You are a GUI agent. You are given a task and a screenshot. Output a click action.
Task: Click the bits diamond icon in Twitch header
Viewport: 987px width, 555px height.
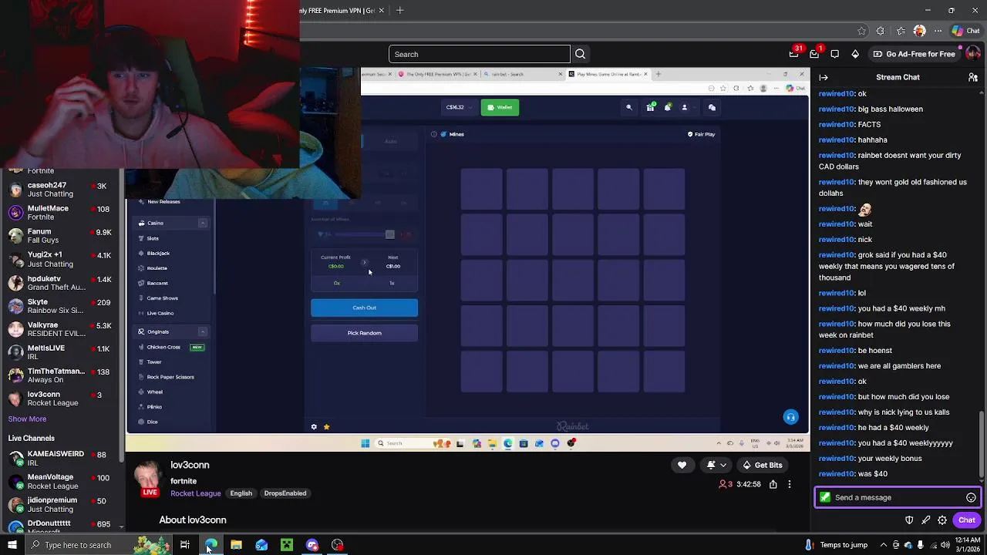click(855, 54)
